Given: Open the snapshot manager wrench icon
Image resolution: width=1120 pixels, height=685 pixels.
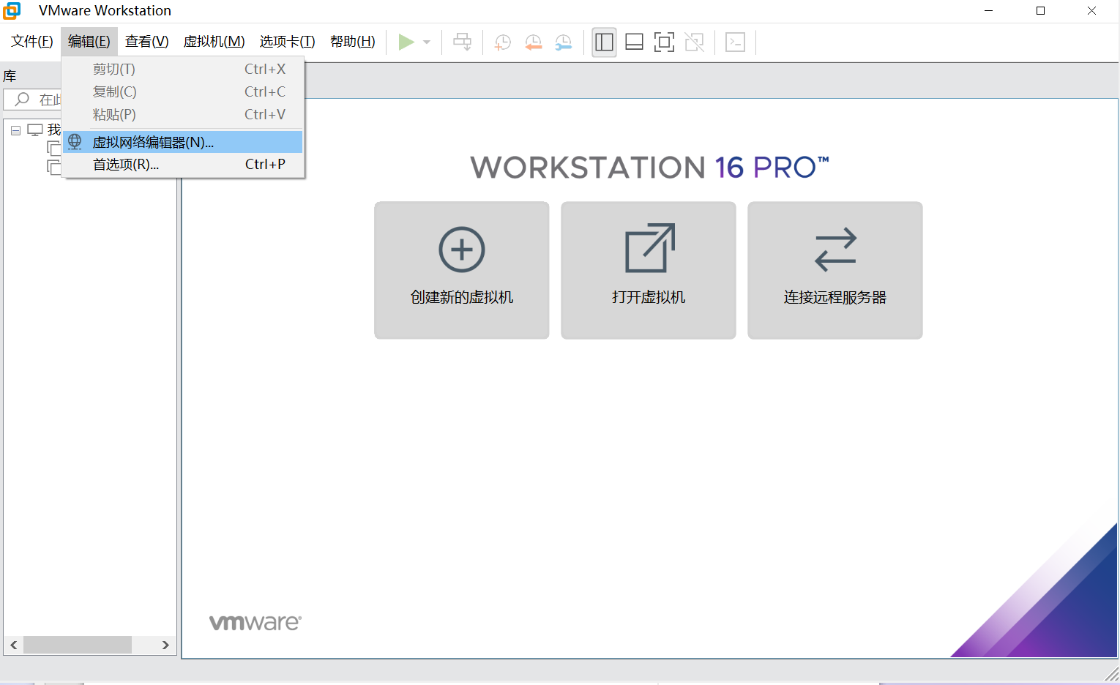Looking at the screenshot, I should pos(563,42).
